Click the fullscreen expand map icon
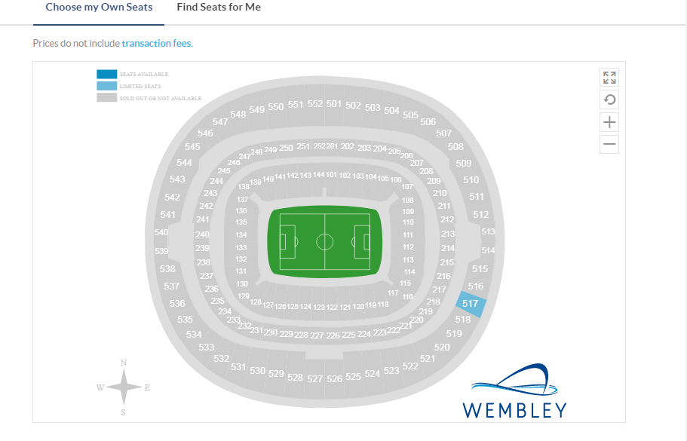The image size is (687, 441). pos(609,78)
